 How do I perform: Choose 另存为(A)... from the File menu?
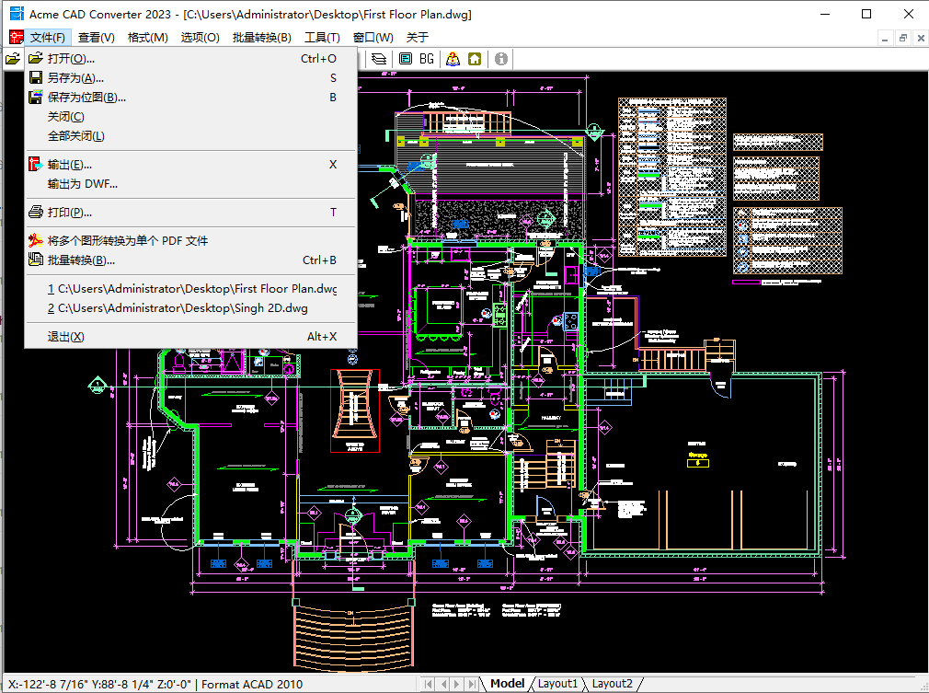click(75, 78)
